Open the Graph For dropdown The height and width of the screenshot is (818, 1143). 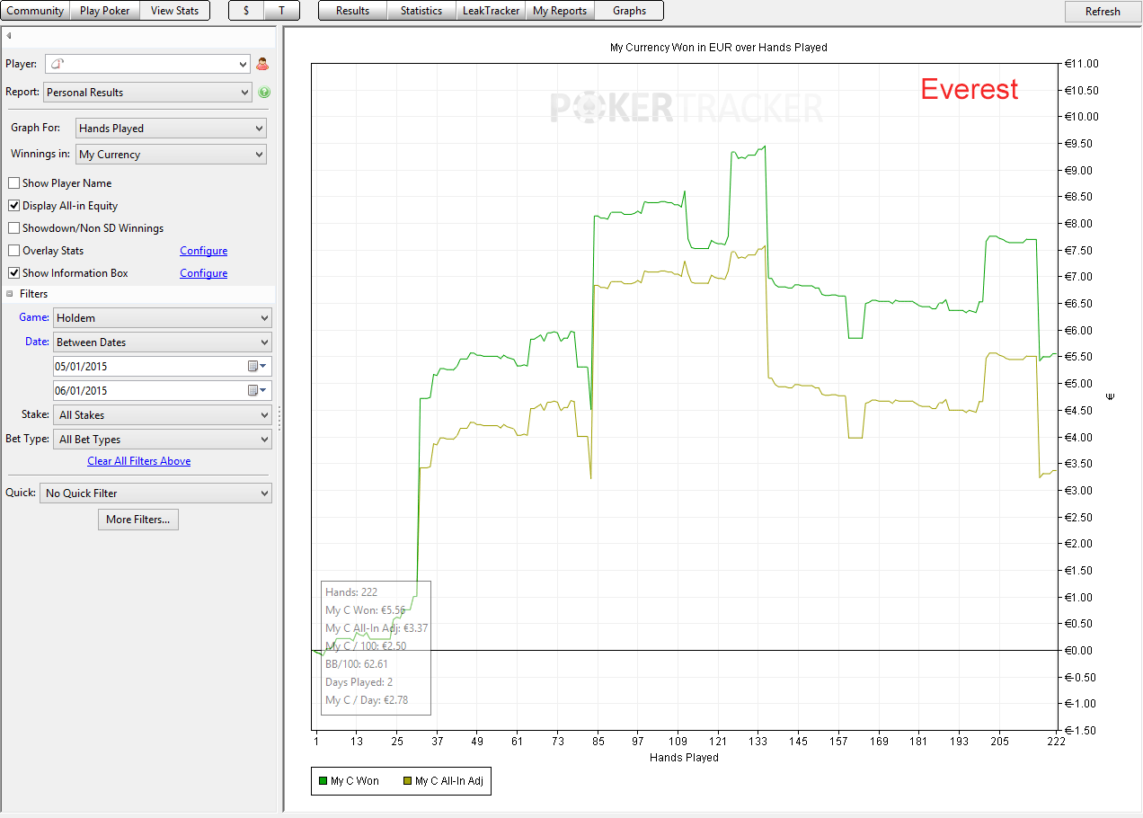pos(171,129)
